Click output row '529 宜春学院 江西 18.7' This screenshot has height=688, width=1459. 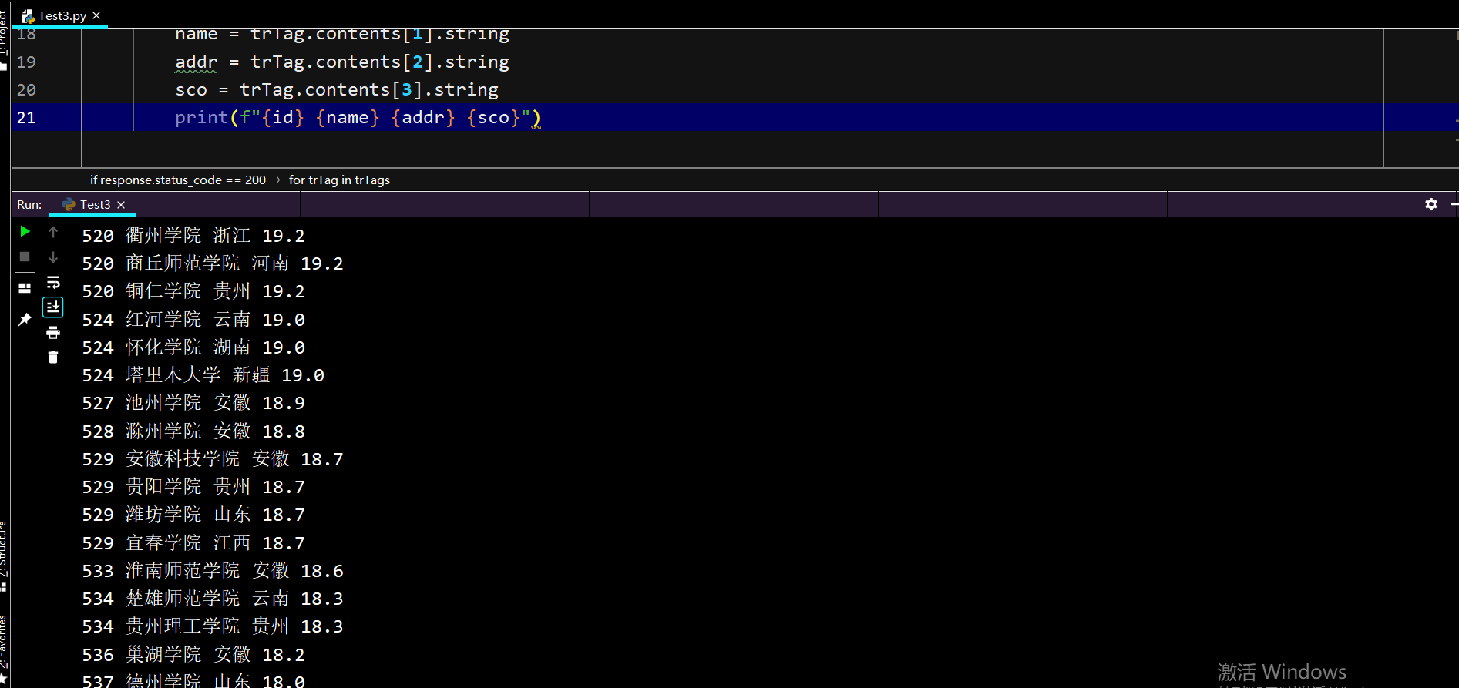193,543
